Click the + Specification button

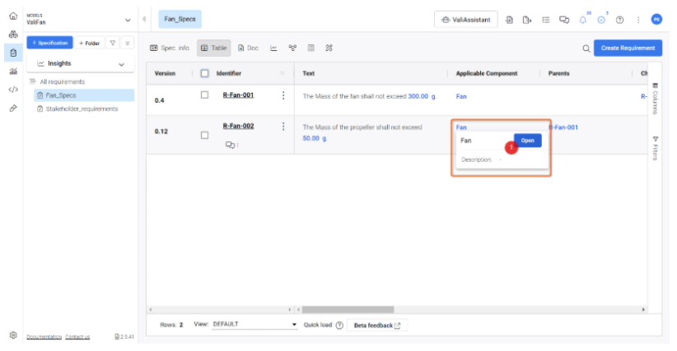(49, 43)
